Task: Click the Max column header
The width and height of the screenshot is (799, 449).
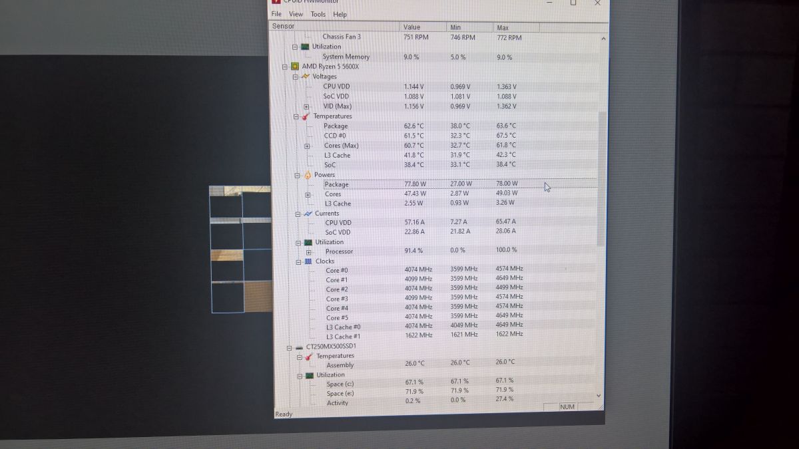Action: click(x=517, y=28)
